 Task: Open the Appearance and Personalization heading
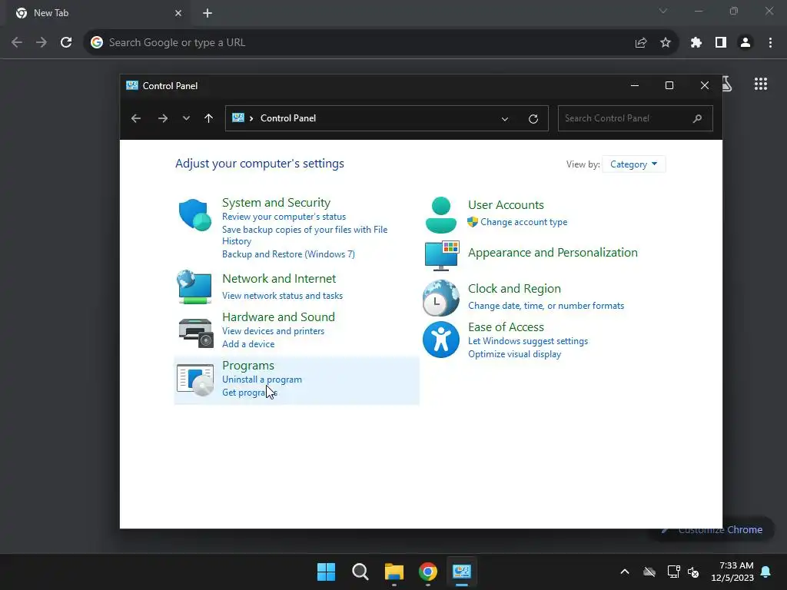click(553, 252)
